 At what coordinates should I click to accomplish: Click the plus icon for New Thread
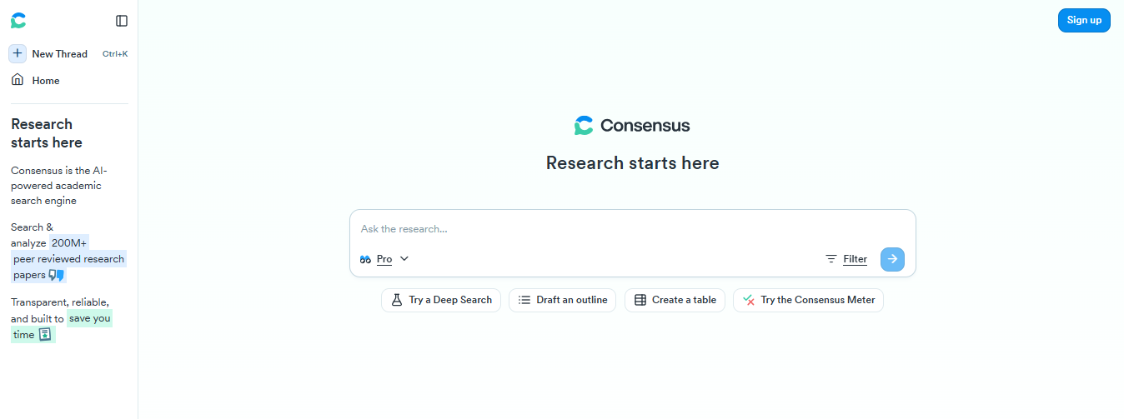[x=18, y=53]
